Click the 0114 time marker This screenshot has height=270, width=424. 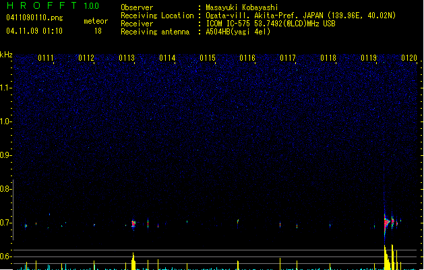tap(167, 58)
